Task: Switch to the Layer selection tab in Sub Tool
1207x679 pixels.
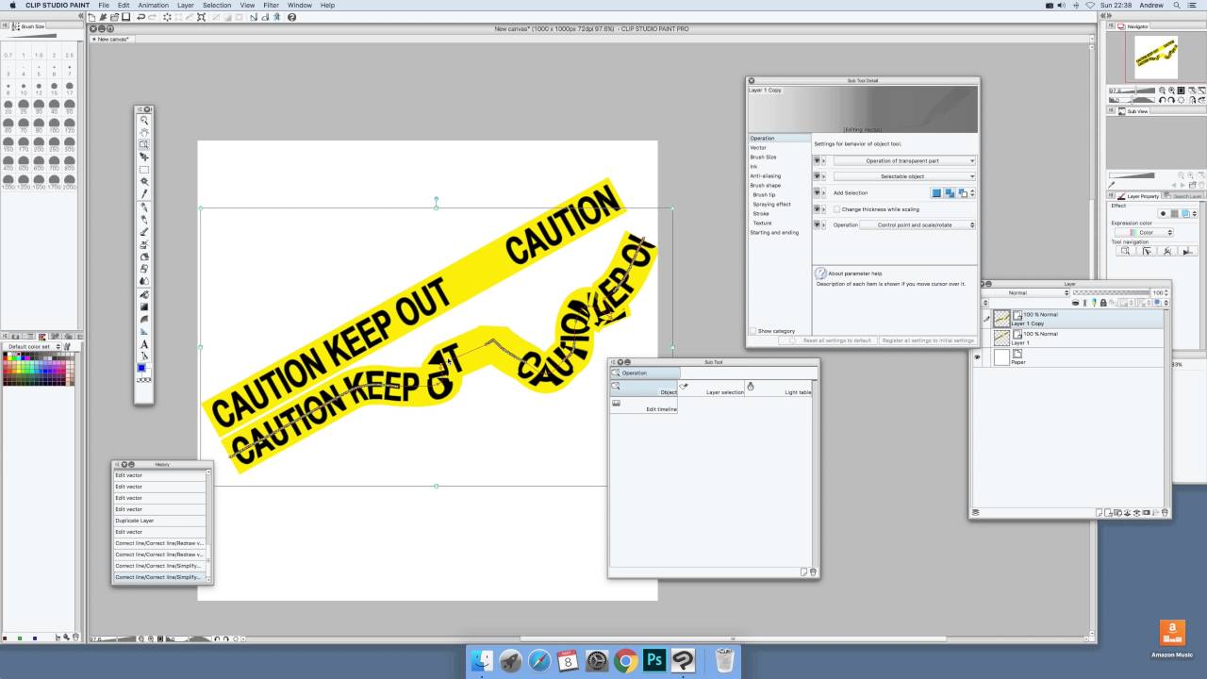Action: point(724,389)
